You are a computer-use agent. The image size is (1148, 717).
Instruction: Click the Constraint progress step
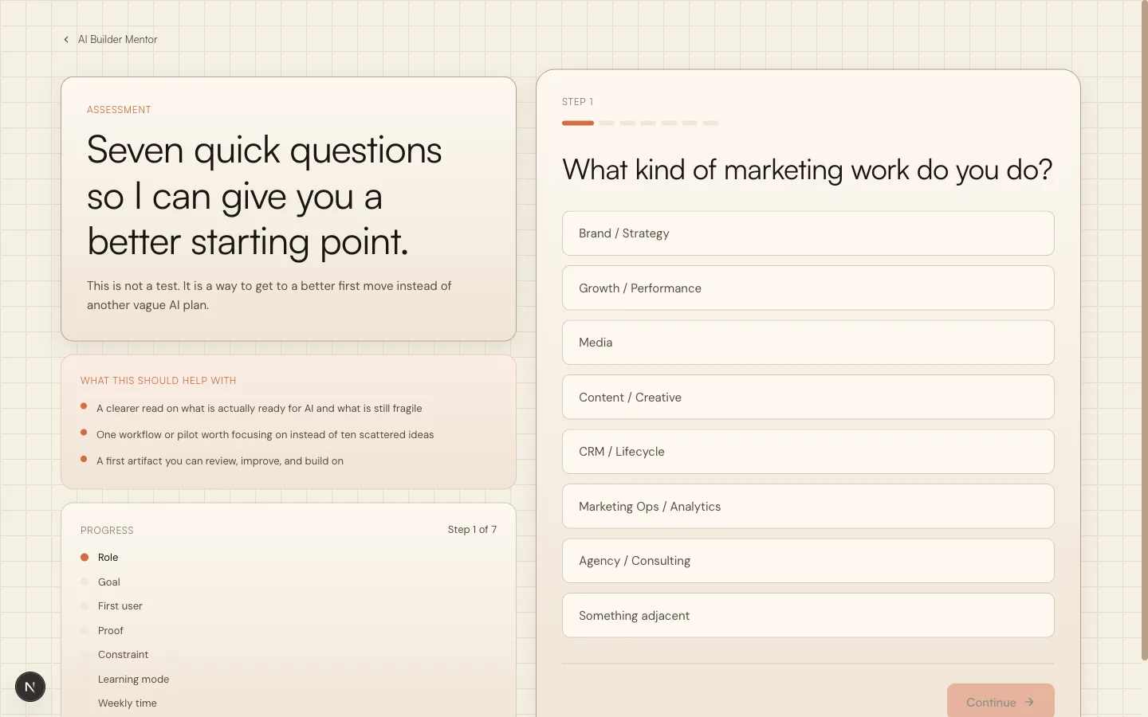pyautogui.click(x=123, y=655)
